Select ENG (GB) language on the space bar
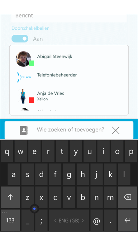The width and height of the screenshot is (138, 246). click(x=69, y=221)
